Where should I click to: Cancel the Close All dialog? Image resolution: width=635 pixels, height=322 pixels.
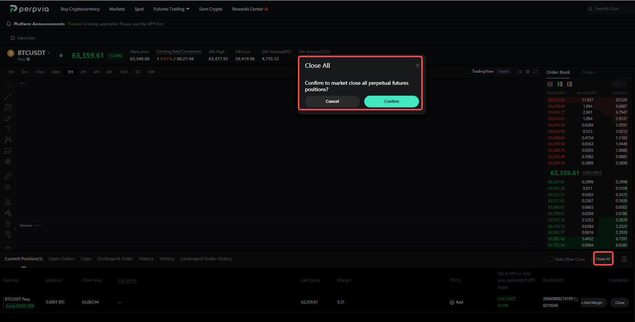point(332,101)
